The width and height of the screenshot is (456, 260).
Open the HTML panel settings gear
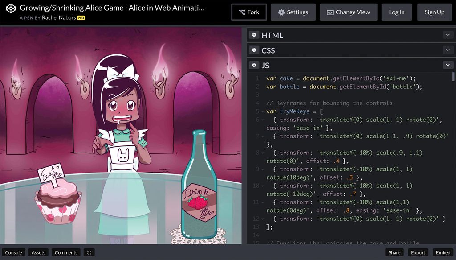click(x=254, y=35)
